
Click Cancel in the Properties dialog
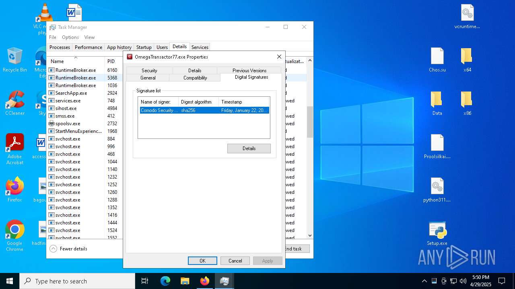coord(235,261)
